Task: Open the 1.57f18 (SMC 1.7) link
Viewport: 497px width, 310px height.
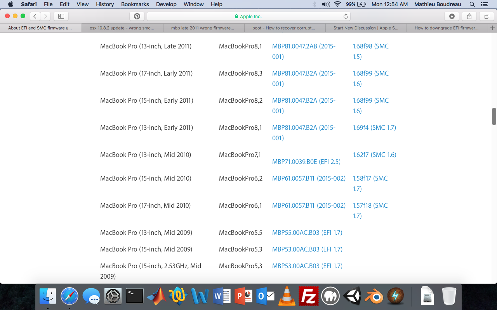Action: click(370, 210)
